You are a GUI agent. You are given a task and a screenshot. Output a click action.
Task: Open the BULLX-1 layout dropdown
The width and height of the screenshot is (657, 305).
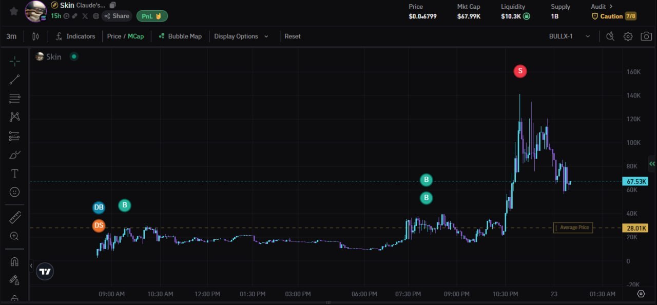(570, 36)
